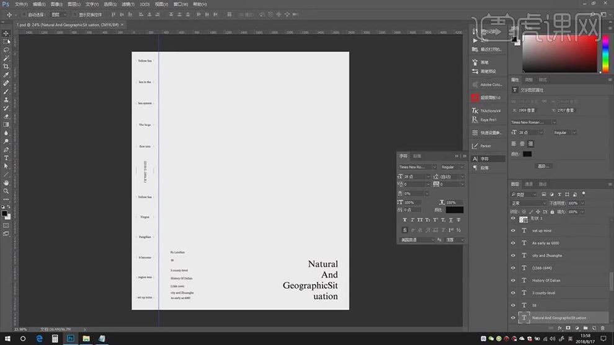Select the Eyedropper tool
This screenshot has height=345, width=614.
click(x=6, y=75)
